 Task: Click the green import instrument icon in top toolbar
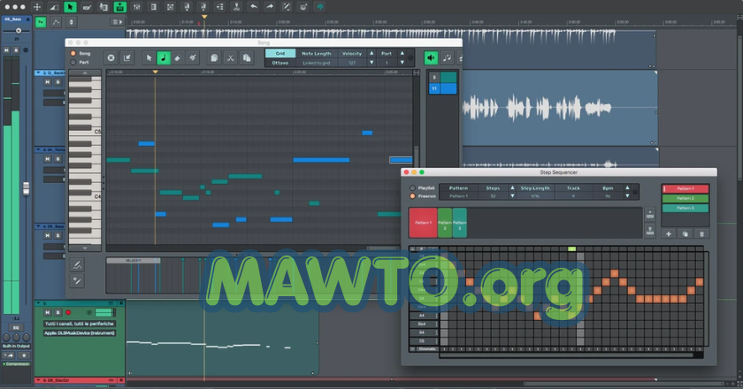tap(120, 7)
